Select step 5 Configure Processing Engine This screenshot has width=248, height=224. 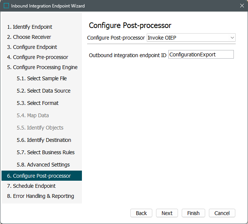click(42, 67)
